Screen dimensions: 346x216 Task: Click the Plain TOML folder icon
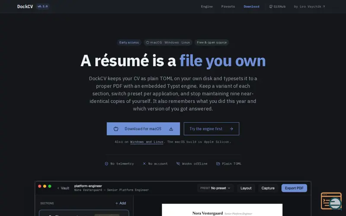(x=218, y=164)
